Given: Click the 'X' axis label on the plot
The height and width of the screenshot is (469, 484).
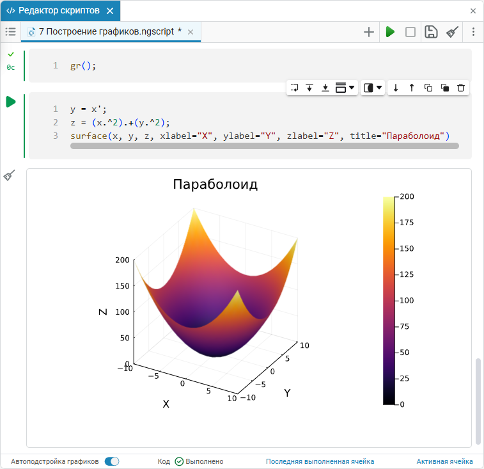Looking at the screenshot, I should [x=166, y=404].
